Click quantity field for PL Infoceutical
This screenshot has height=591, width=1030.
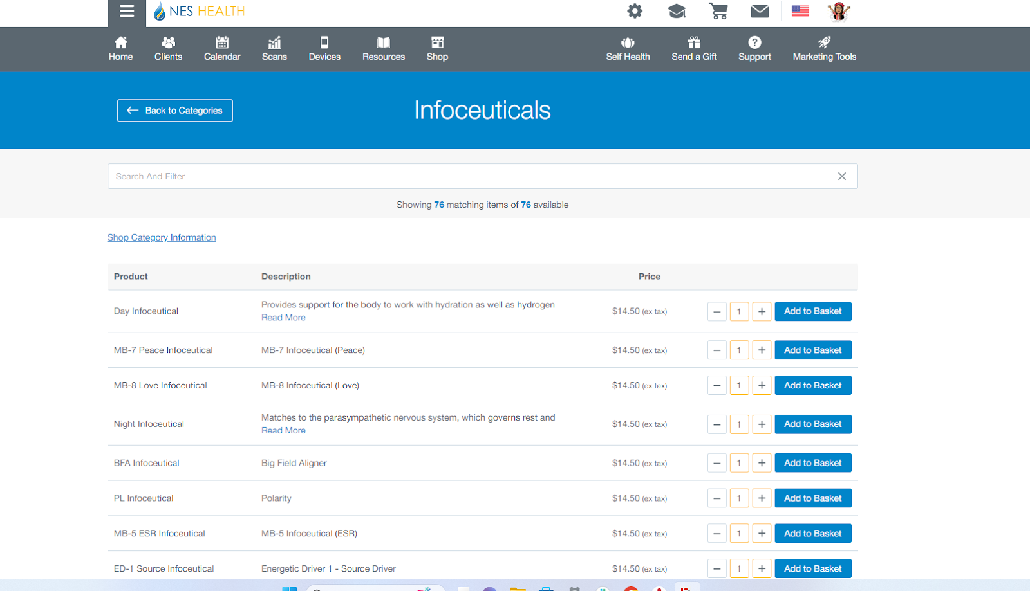coord(739,498)
